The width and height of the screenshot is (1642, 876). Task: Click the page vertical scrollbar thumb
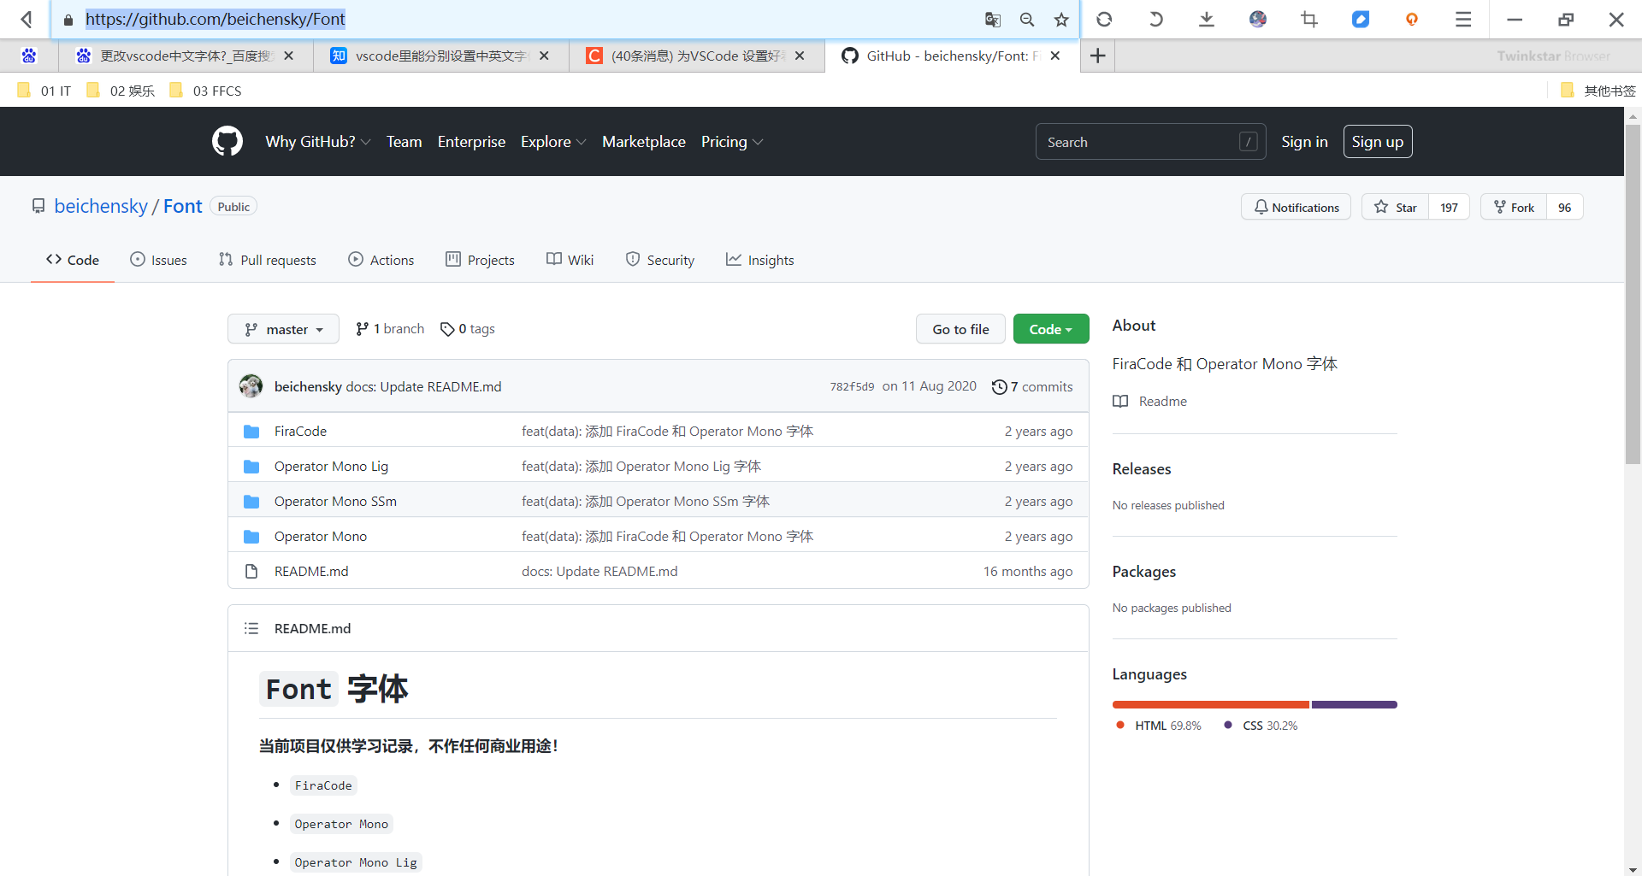click(1633, 295)
